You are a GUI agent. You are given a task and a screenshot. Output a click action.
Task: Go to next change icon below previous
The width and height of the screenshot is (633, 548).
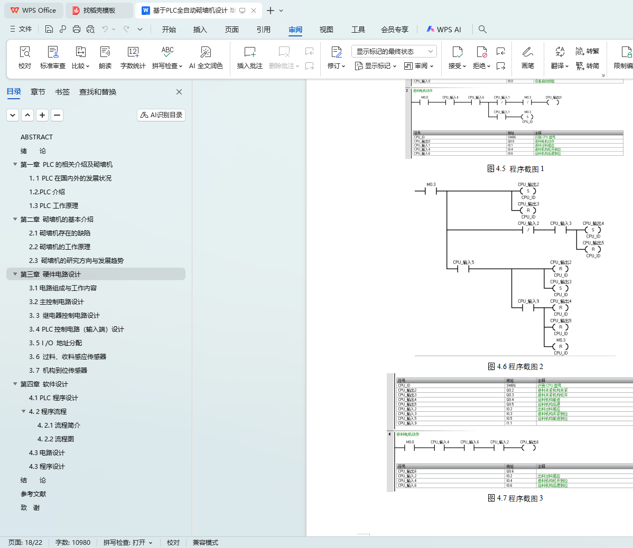(500, 65)
